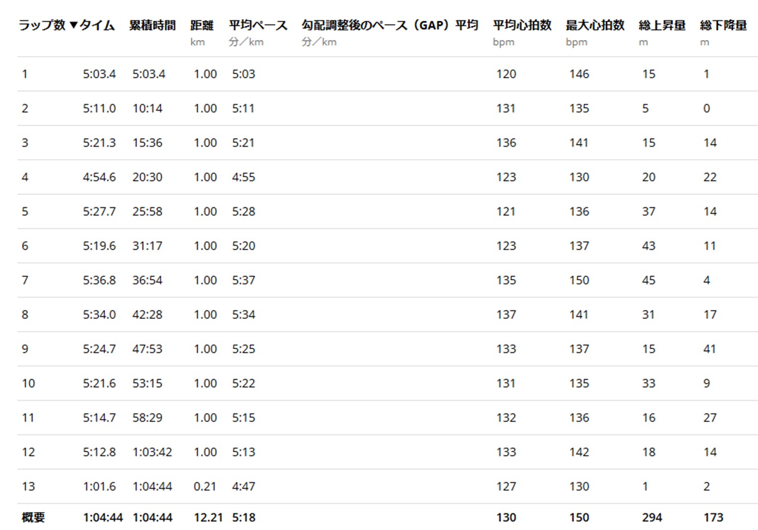This screenshot has width=758, height=530.
Task: Select lap 12 time 5:12.8
Action: [99, 452]
